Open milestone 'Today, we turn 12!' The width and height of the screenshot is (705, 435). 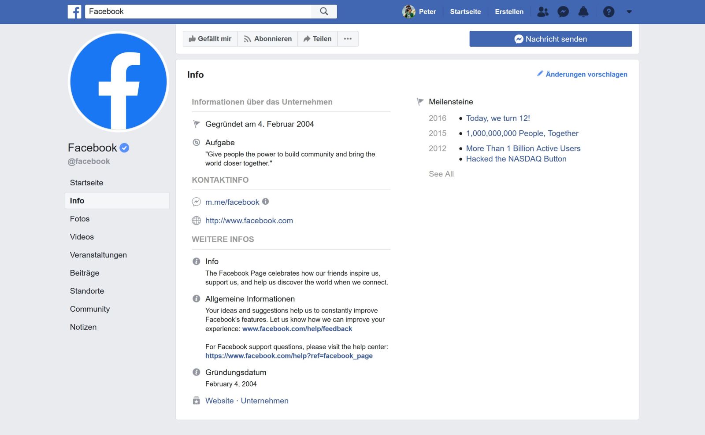(498, 118)
